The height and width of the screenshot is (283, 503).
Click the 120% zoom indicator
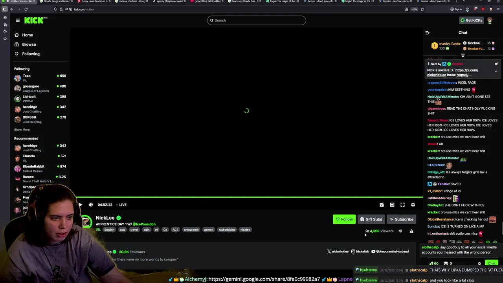[x=414, y=9]
